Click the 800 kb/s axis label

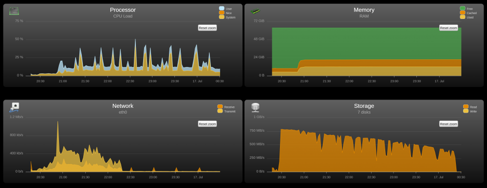[17, 135]
